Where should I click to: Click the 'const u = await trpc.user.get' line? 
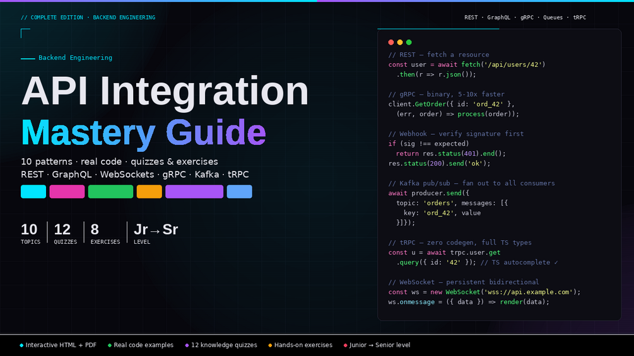click(444, 252)
